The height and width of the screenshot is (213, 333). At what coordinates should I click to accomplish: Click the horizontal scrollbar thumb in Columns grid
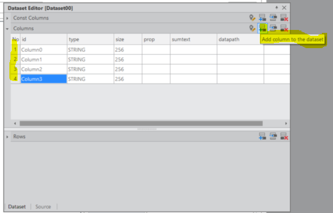(x=141, y=123)
